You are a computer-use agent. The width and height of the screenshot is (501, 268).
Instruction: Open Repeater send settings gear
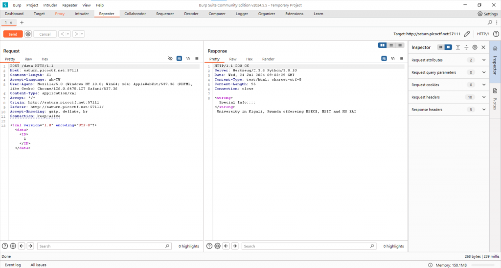click(x=28, y=34)
